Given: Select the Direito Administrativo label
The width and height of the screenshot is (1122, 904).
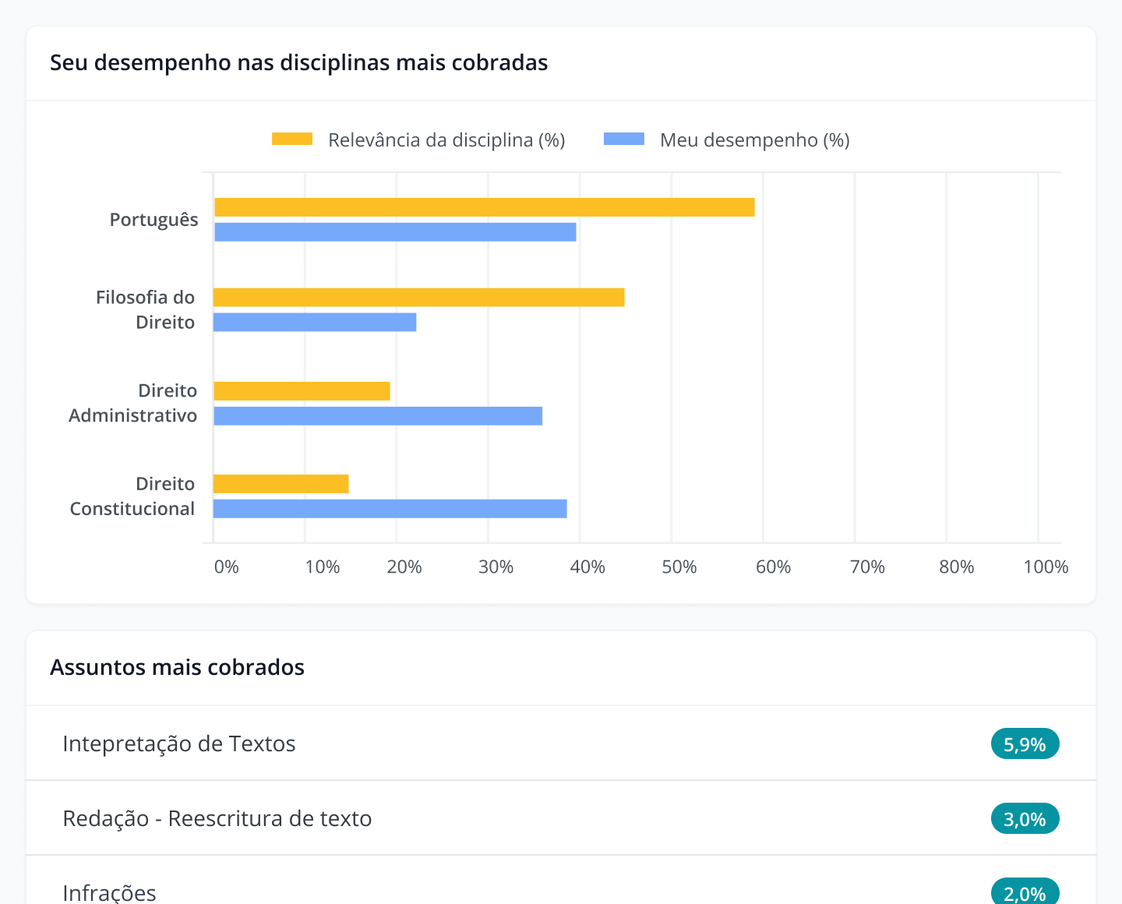Looking at the screenshot, I should (x=132, y=403).
